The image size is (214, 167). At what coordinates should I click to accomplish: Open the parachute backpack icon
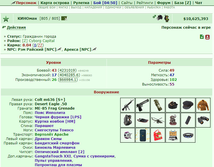(127, 120)
